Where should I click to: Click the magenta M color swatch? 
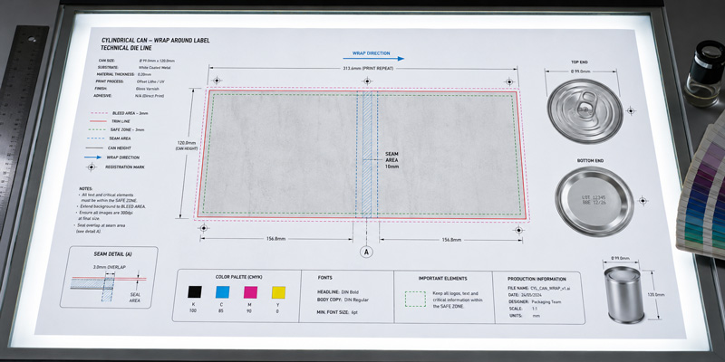(x=250, y=292)
